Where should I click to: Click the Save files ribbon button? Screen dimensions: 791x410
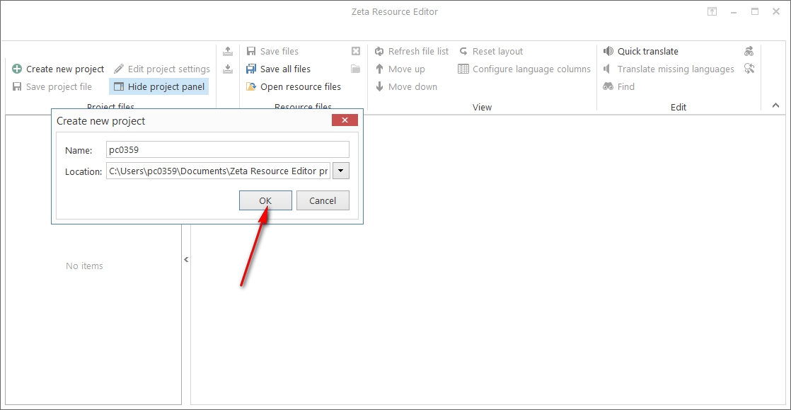point(272,52)
